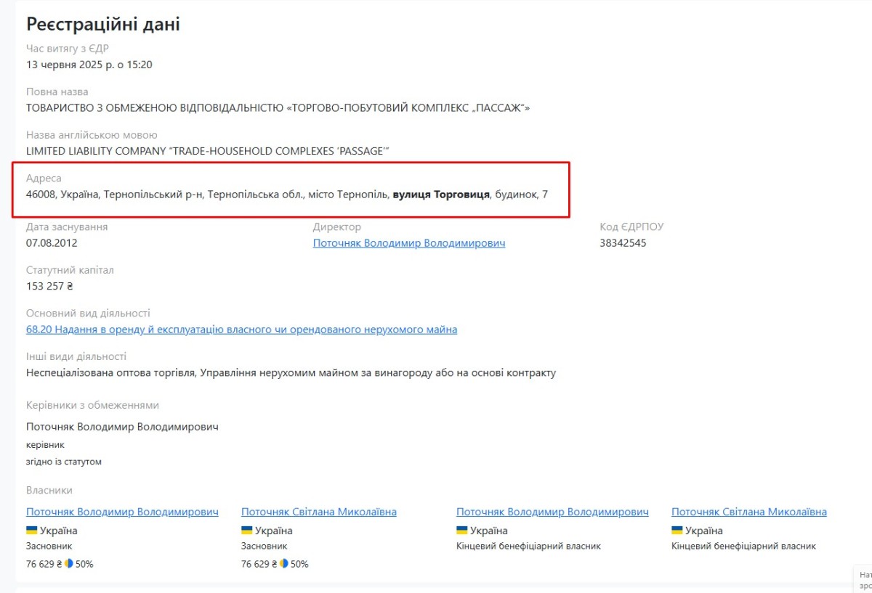Click label "Адреса"

(44, 178)
